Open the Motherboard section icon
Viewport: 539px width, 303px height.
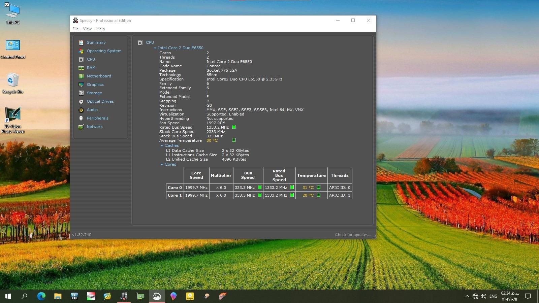(x=81, y=76)
